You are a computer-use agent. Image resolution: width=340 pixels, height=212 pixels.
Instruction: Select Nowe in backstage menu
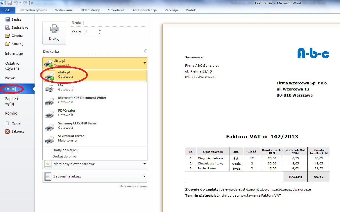[17, 78]
